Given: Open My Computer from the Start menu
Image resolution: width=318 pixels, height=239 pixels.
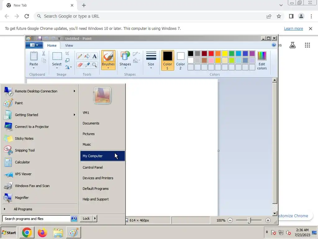Looking at the screenshot, I should pyautogui.click(x=102, y=156).
